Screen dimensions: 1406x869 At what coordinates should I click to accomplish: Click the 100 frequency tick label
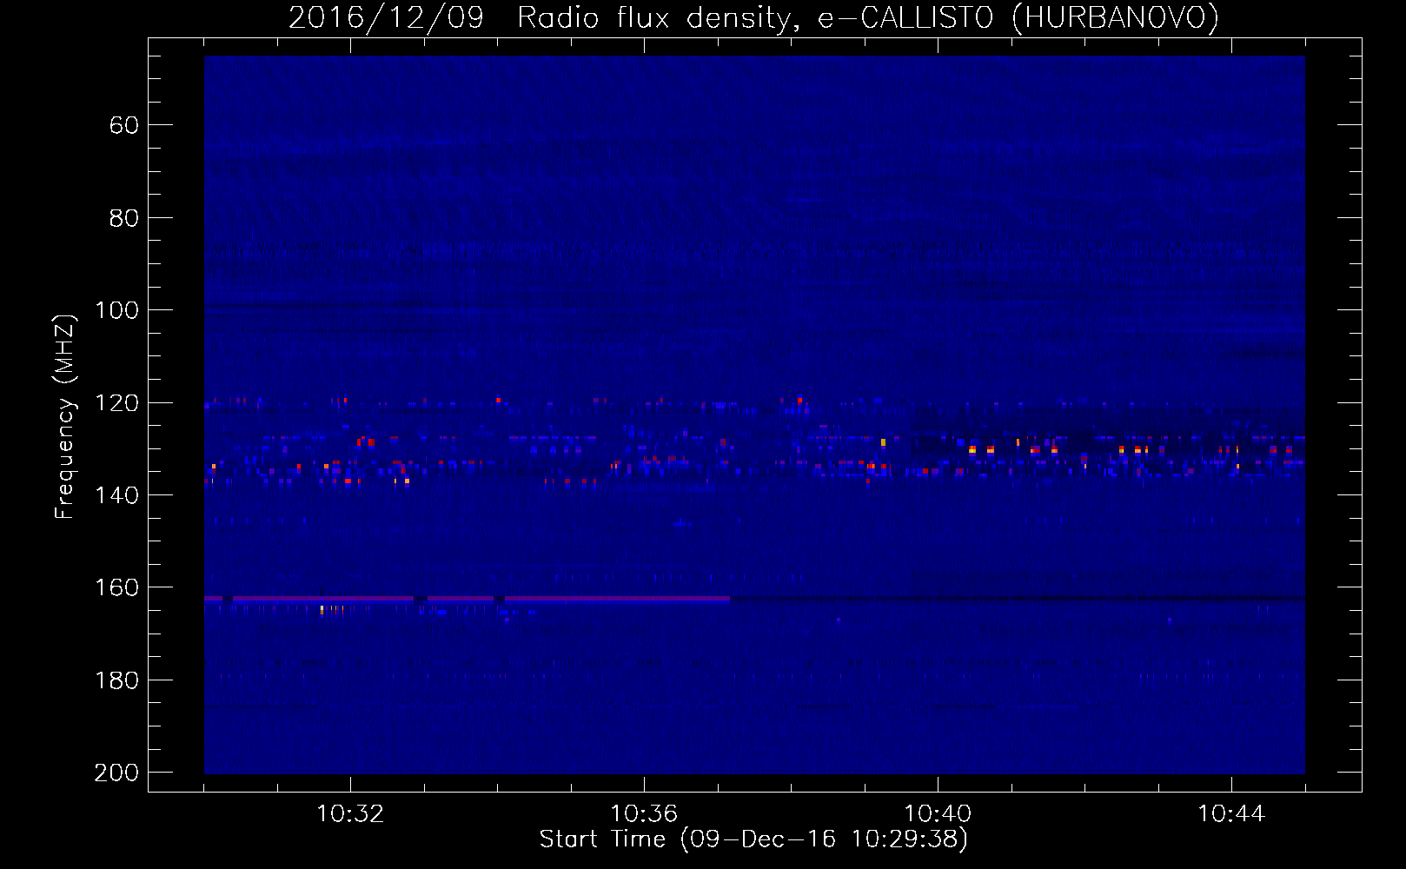(x=117, y=311)
